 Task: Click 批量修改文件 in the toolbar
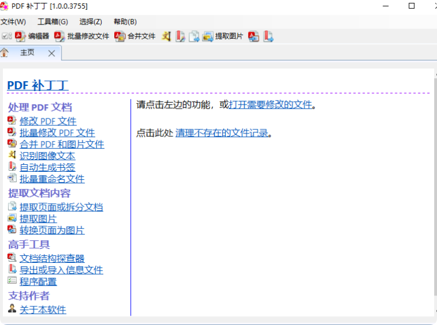[x=82, y=36]
